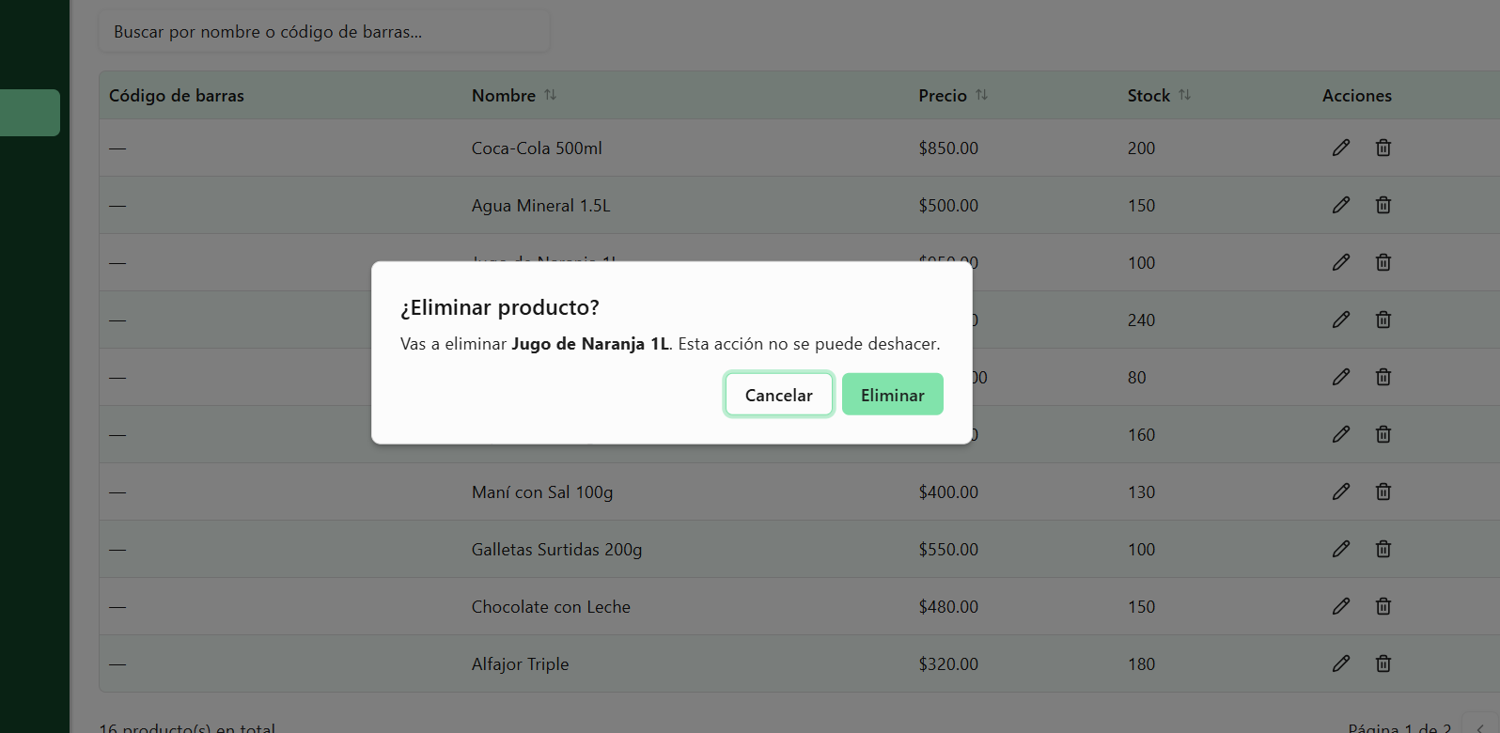
Task: Click the Acciones column header
Action: click(1357, 96)
